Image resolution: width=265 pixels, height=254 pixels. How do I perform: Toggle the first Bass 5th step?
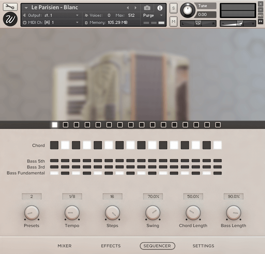coord(54,161)
